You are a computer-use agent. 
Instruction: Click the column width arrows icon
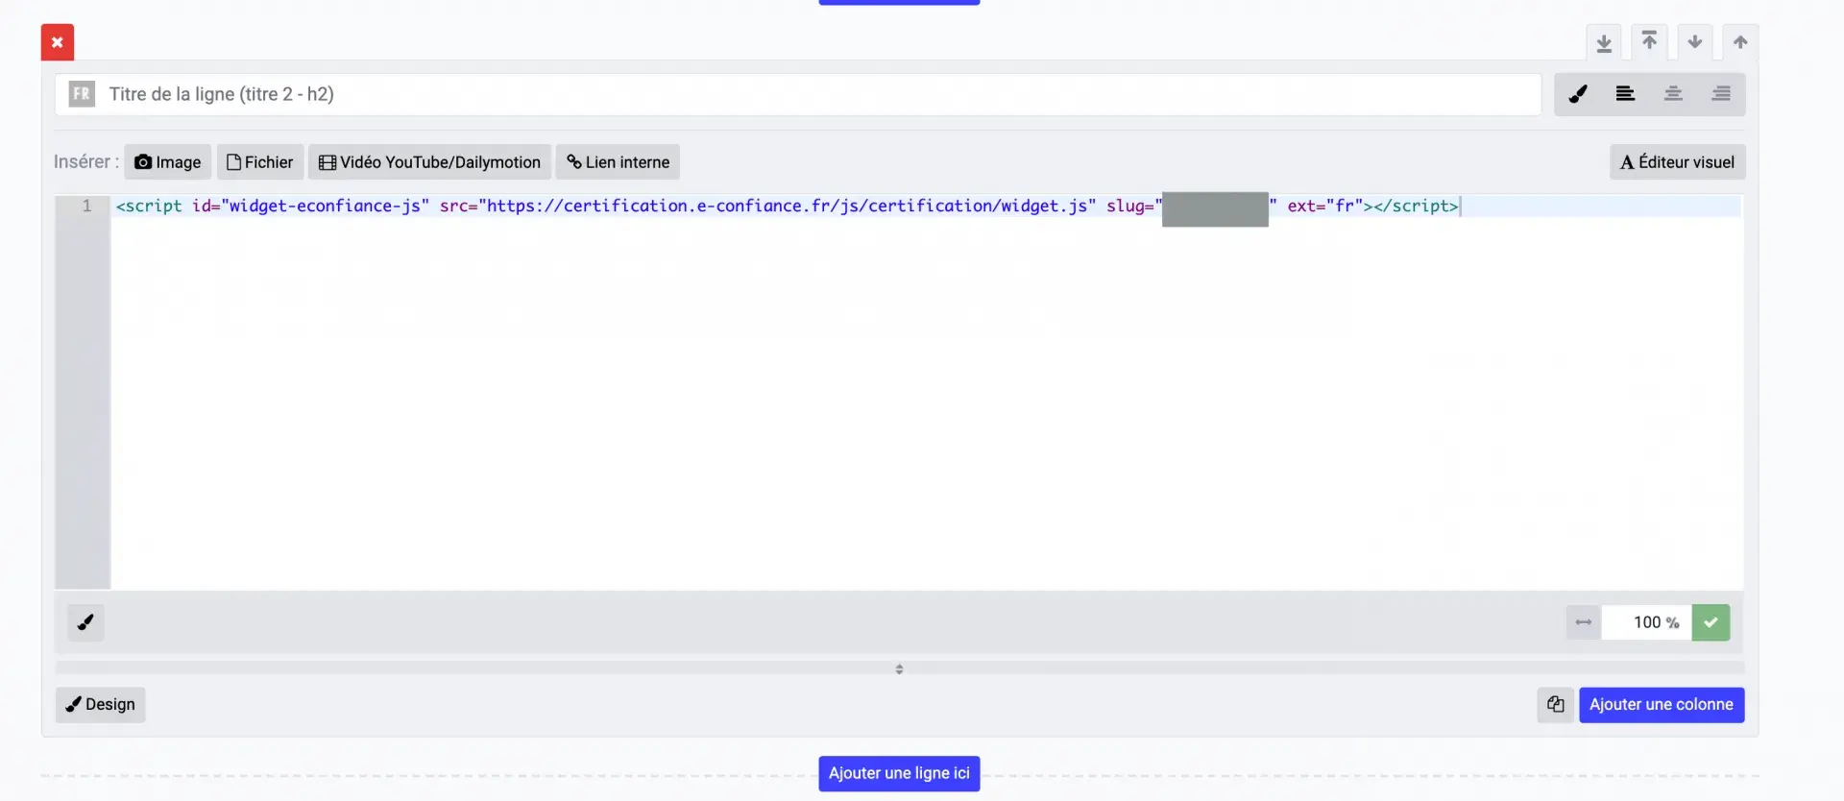coord(1584,622)
